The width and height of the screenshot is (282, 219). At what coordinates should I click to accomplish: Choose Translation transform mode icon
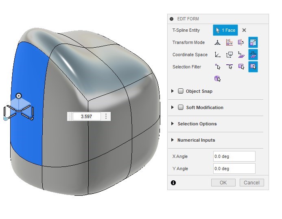(x=230, y=42)
